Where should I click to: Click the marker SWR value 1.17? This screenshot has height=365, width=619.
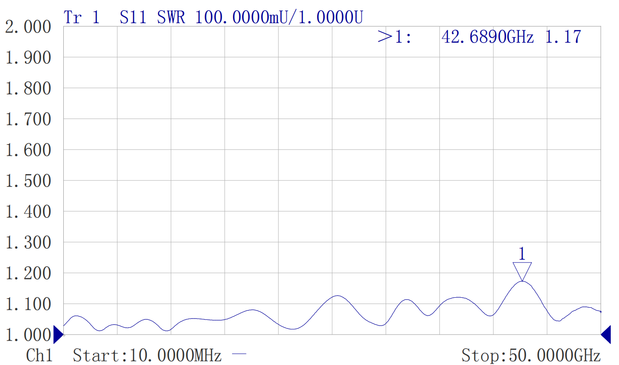tap(563, 37)
